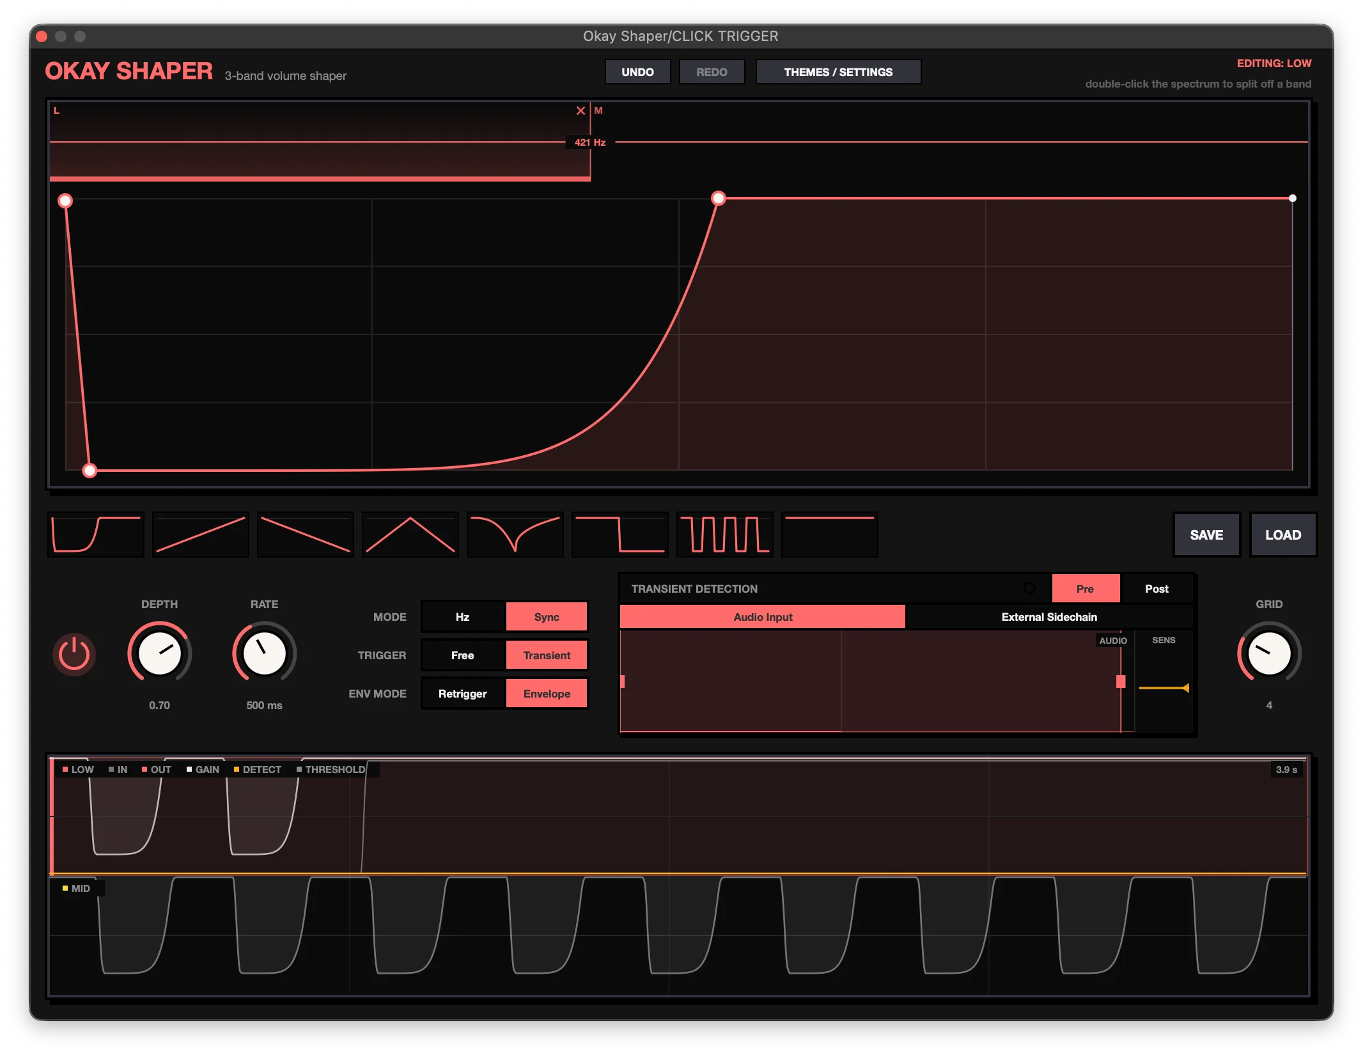The width and height of the screenshot is (1363, 1055).
Task: Toggle the OUT legend in the scope
Action: click(157, 769)
